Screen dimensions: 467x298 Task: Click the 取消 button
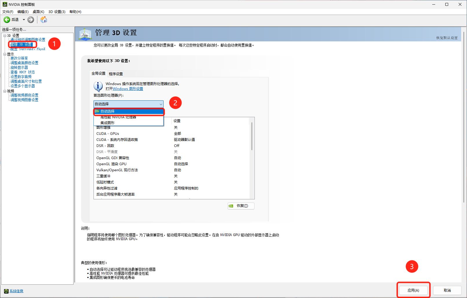pyautogui.click(x=447, y=290)
